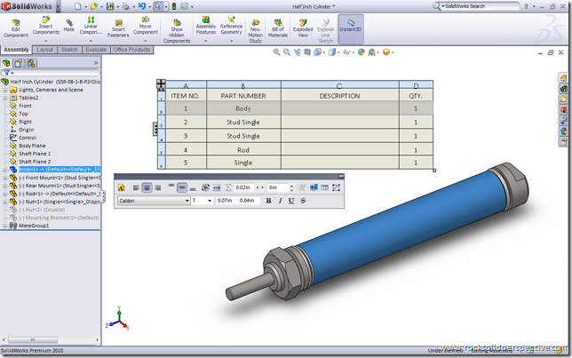Click the Exploded View tool
Viewport: 572px width, 358px height.
(x=303, y=28)
